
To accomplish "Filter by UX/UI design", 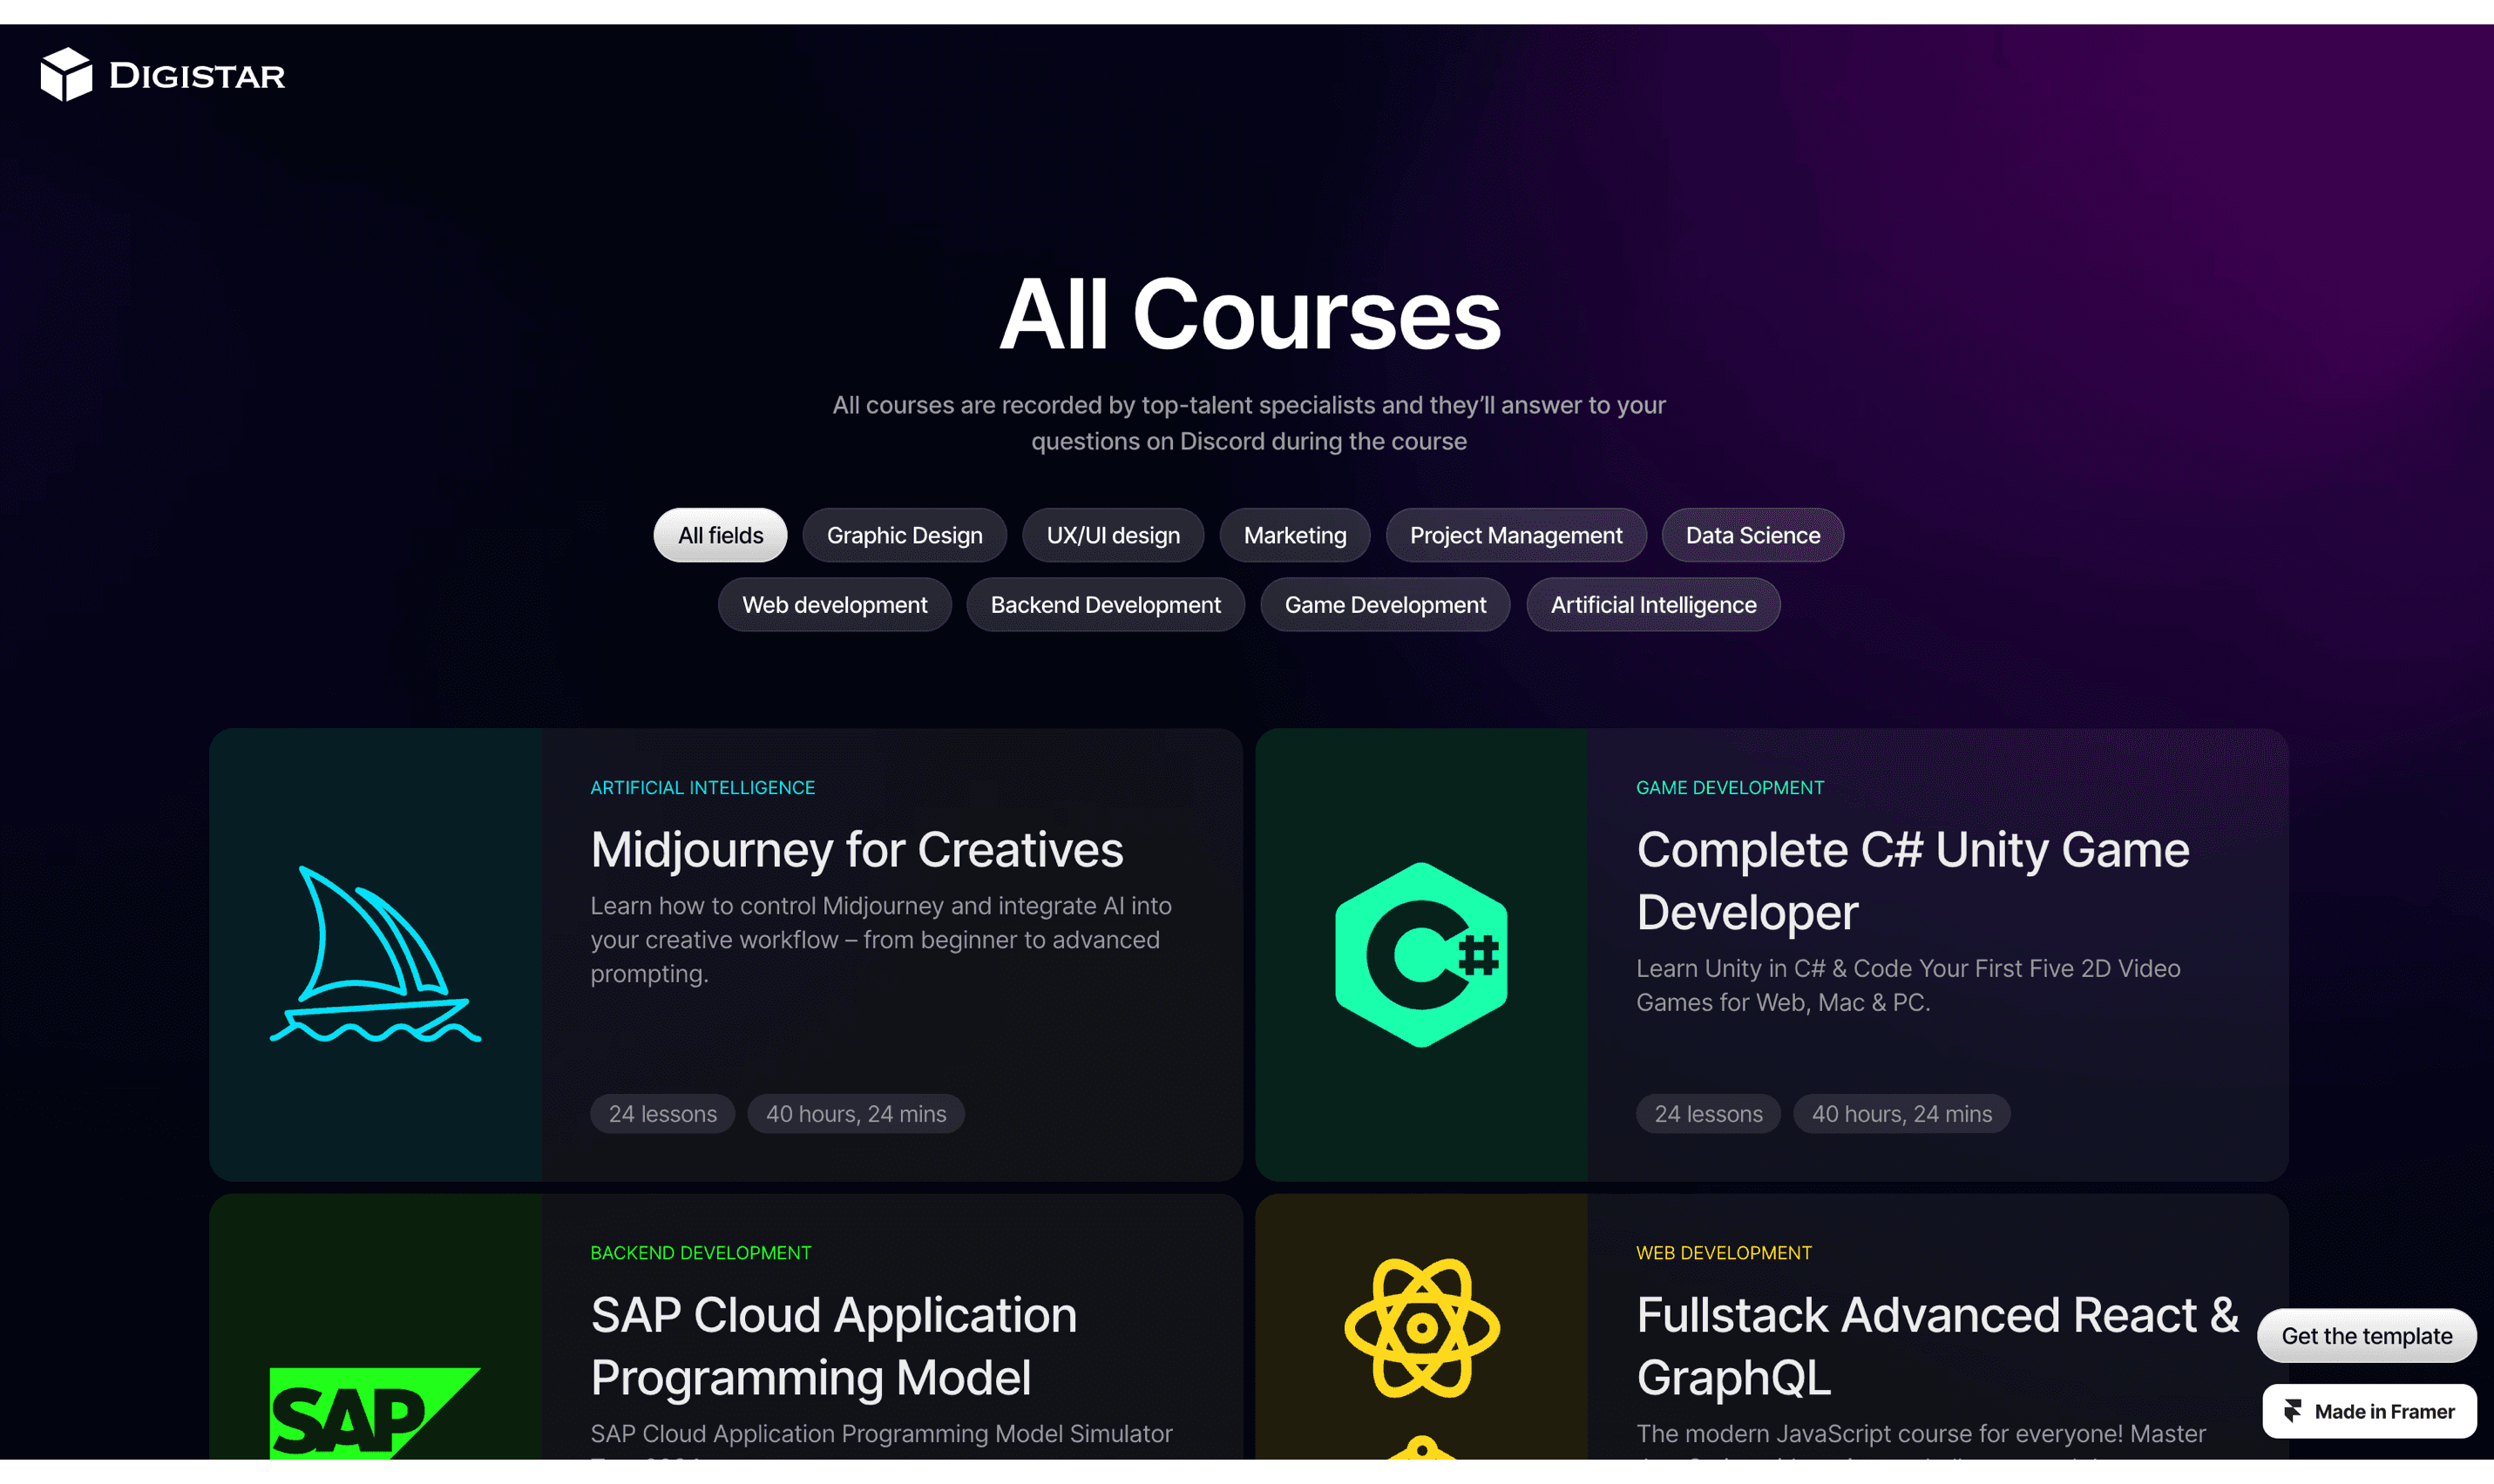I will (x=1113, y=535).
